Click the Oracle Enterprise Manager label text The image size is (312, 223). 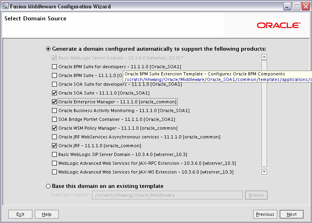pyautogui.click(x=117, y=102)
